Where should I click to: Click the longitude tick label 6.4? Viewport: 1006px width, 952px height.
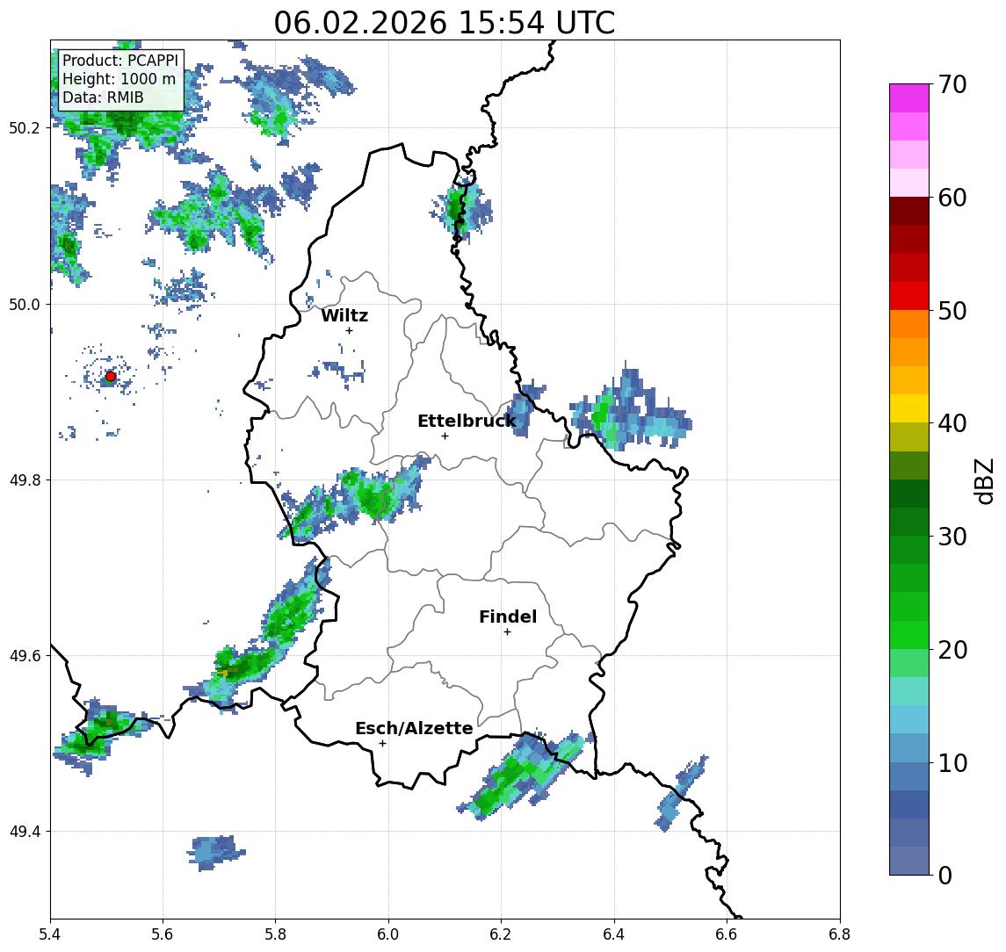tap(615, 934)
